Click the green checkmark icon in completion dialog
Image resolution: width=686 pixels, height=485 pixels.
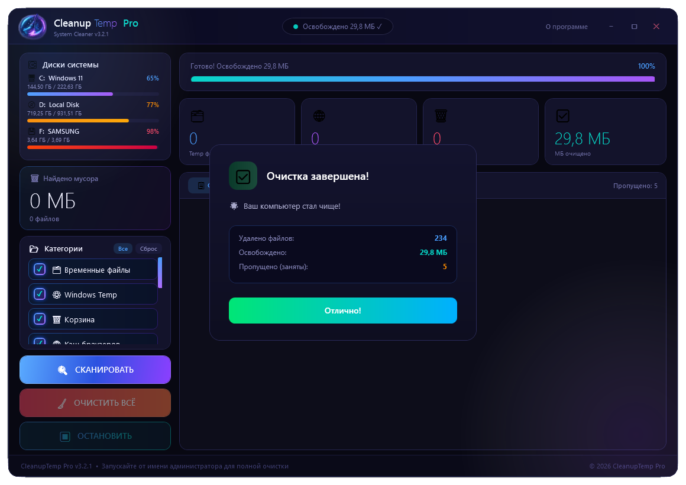pos(243,176)
